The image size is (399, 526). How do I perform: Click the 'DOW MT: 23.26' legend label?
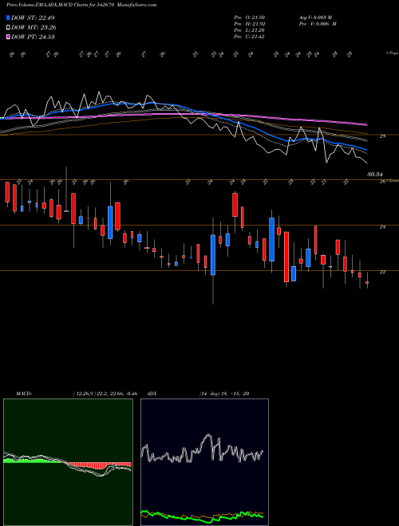click(x=34, y=28)
